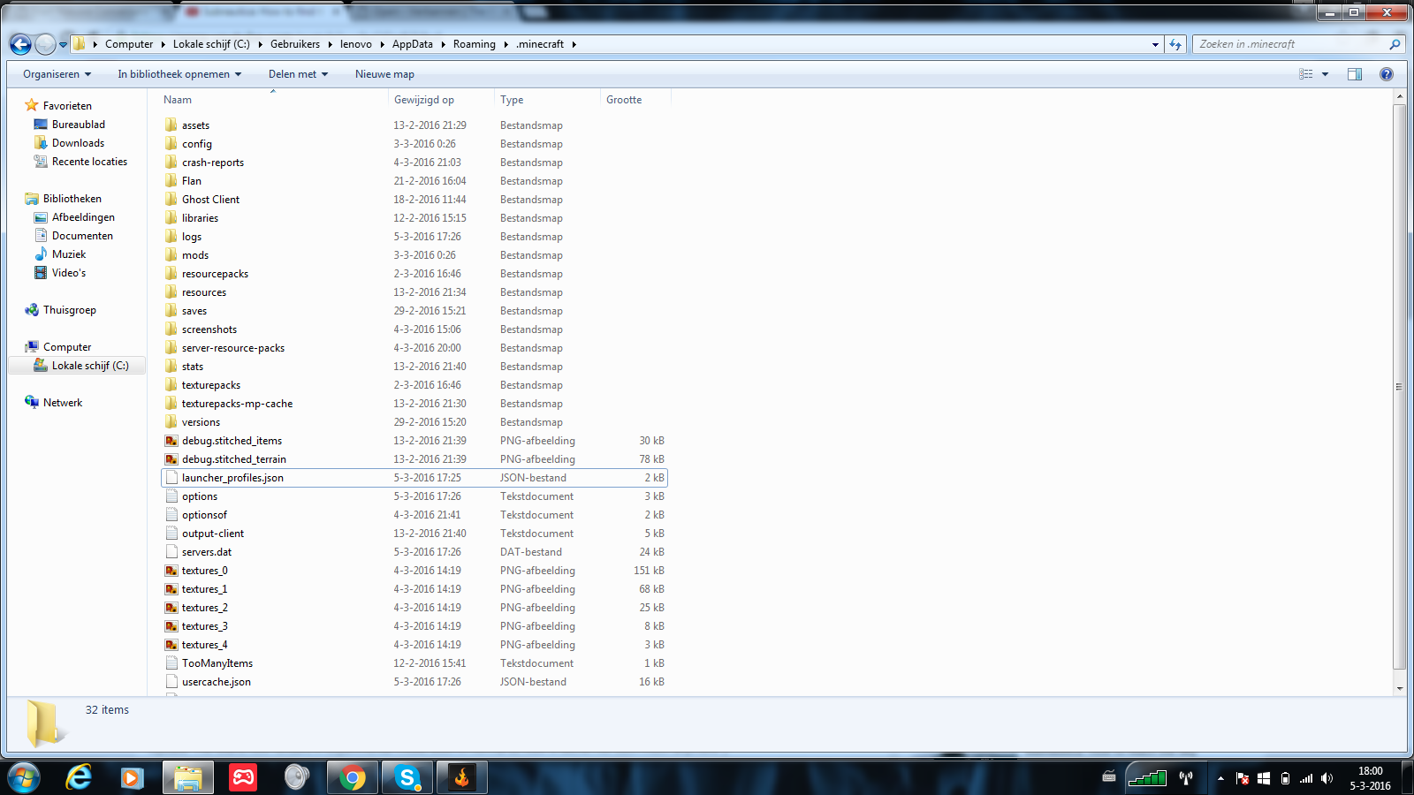Click the search magnifier icon
This screenshot has height=795, width=1414.
1395,44
